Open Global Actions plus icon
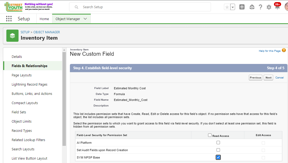The height and width of the screenshot is (163, 288). [x=242, y=7]
